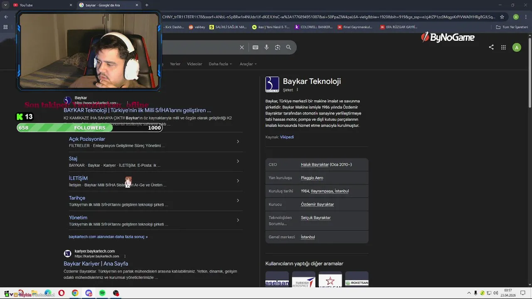Open Opera from the taskbar
This screenshot has height=299, width=532.
coord(62,293)
